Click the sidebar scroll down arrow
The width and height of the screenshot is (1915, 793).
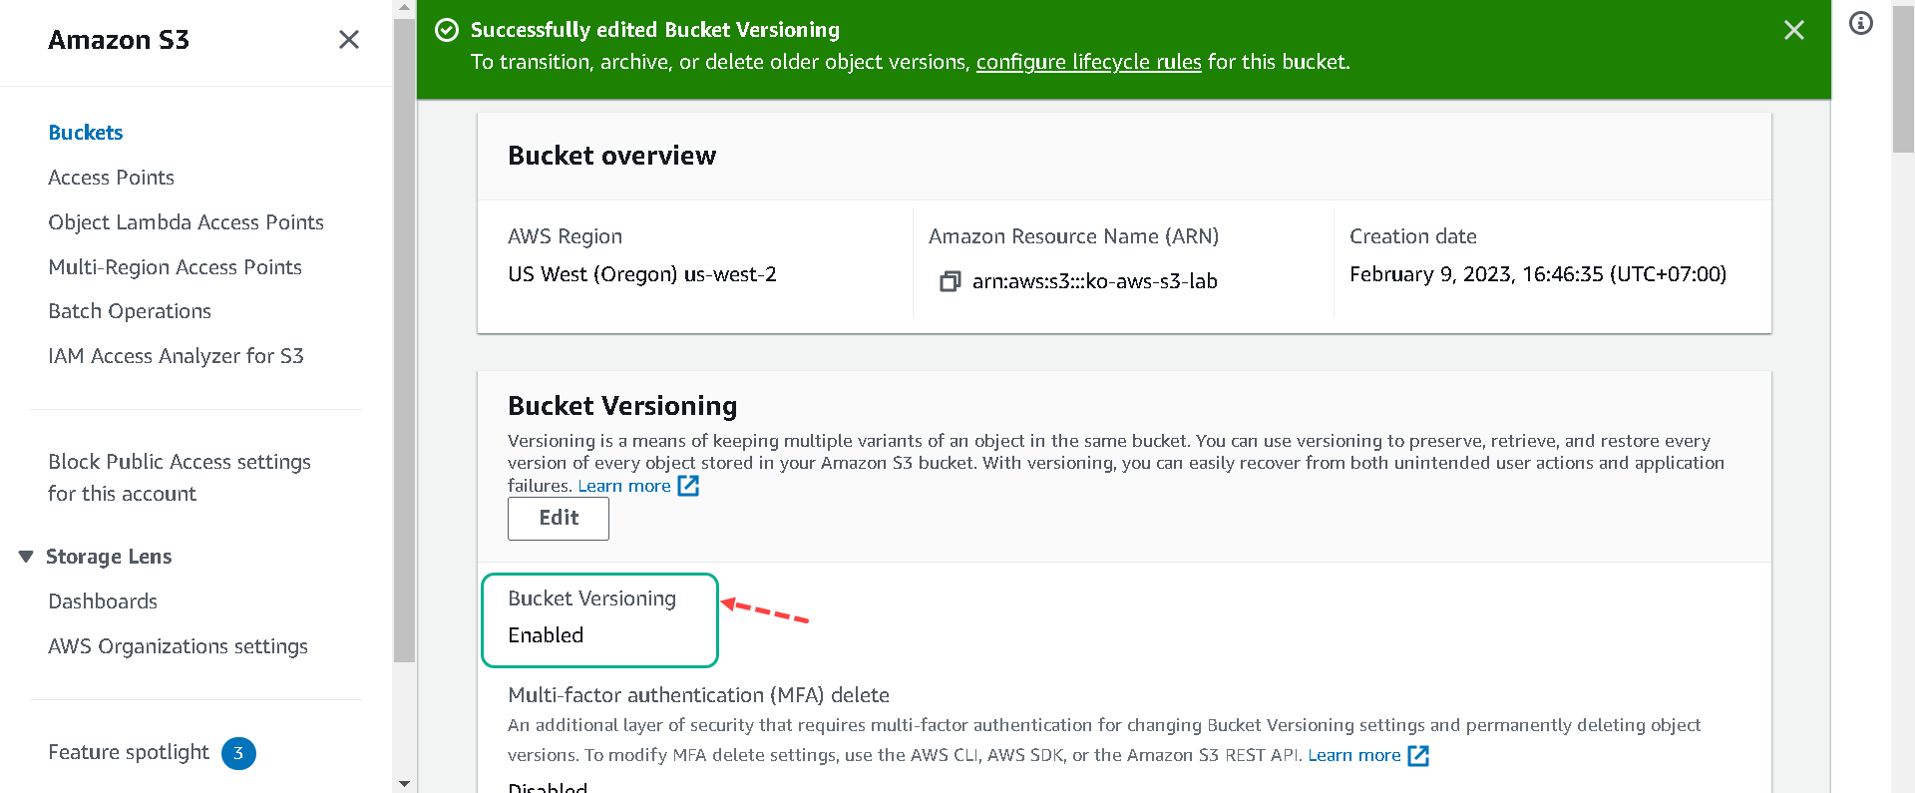click(404, 784)
